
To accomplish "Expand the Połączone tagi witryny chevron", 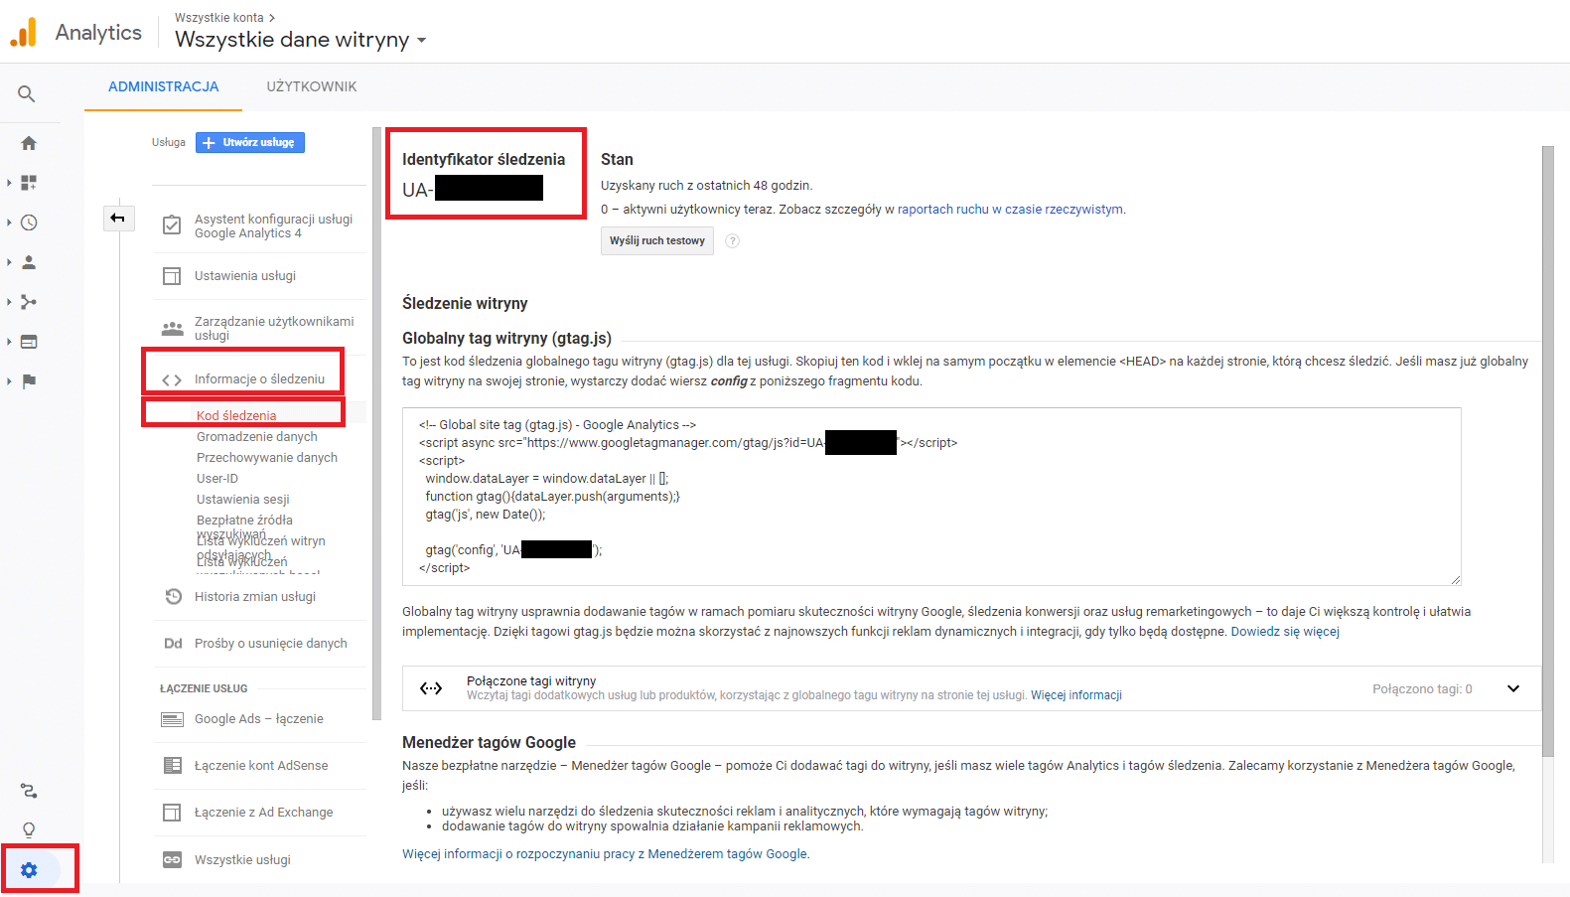I will pos(1513,688).
